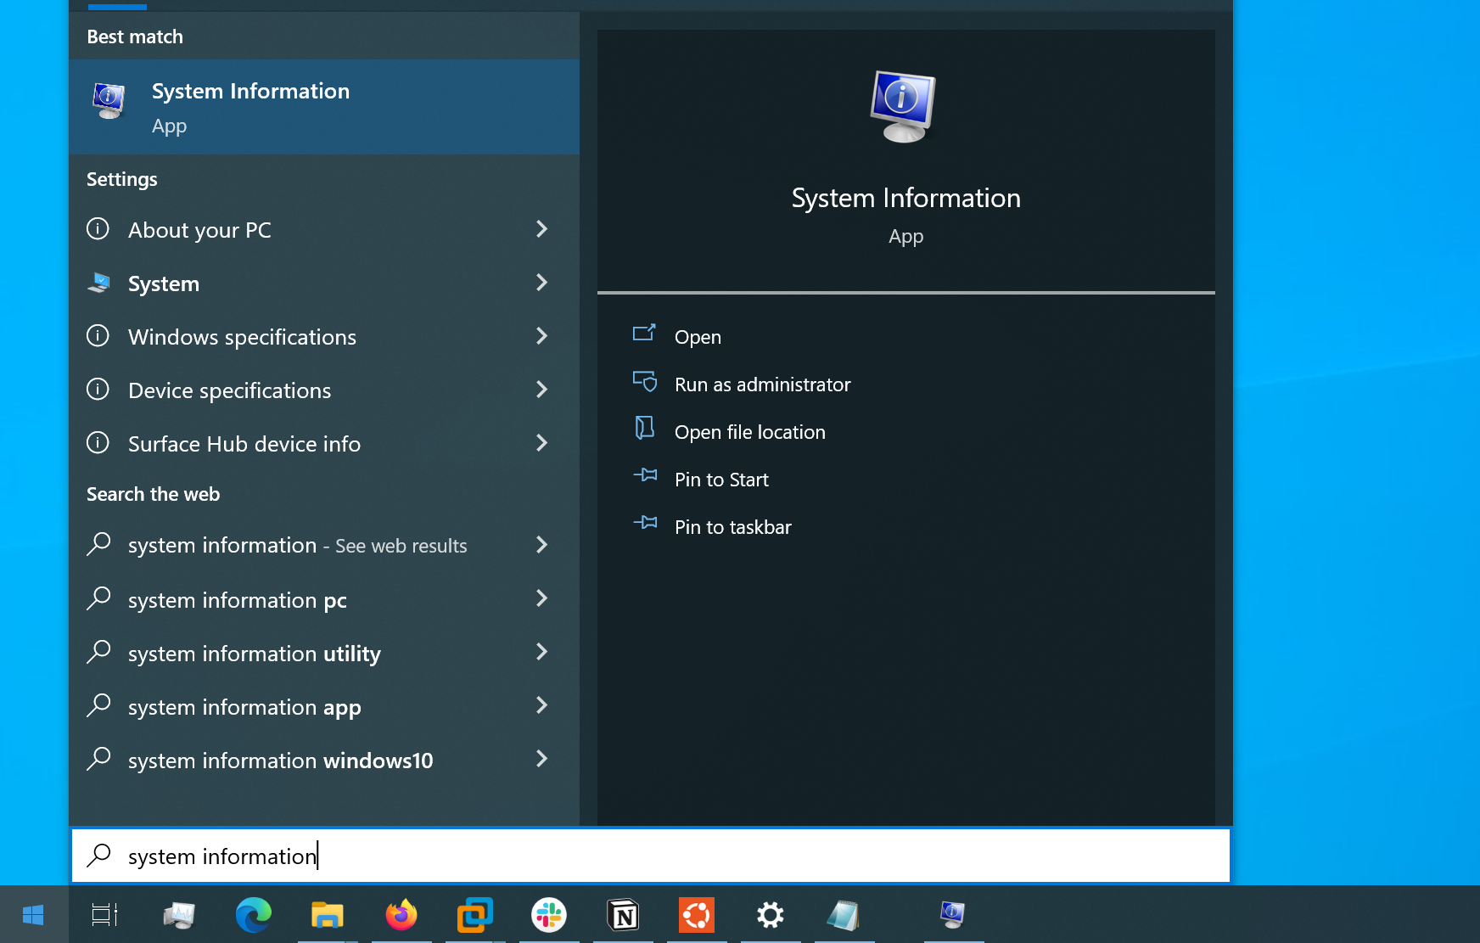Viewport: 1480px width, 943px height.
Task: Open Microsoft Edge from the taskbar
Action: coord(253,914)
